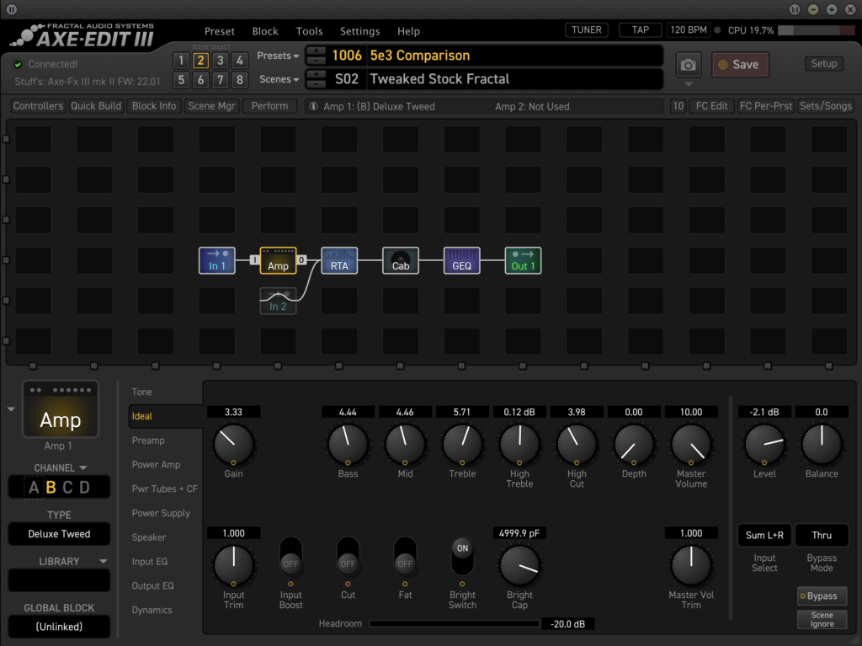Viewport: 862px width, 646px height.
Task: Toggle the Bypass button
Action: 822,596
